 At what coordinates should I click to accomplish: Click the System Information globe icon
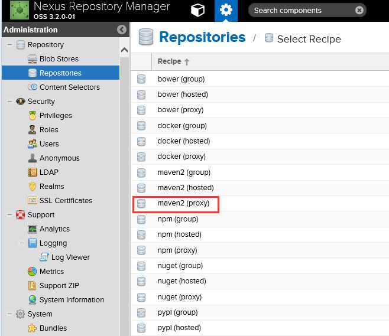tap(33, 299)
